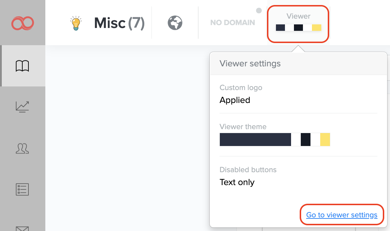The image size is (390, 231).
Task: Click the gray dot near NO DOMAIN
Action: tap(259, 10)
